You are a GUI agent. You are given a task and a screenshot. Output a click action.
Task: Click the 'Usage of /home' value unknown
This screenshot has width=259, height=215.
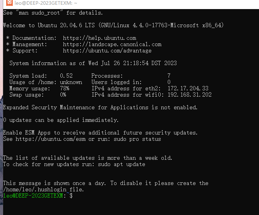coord(71,82)
